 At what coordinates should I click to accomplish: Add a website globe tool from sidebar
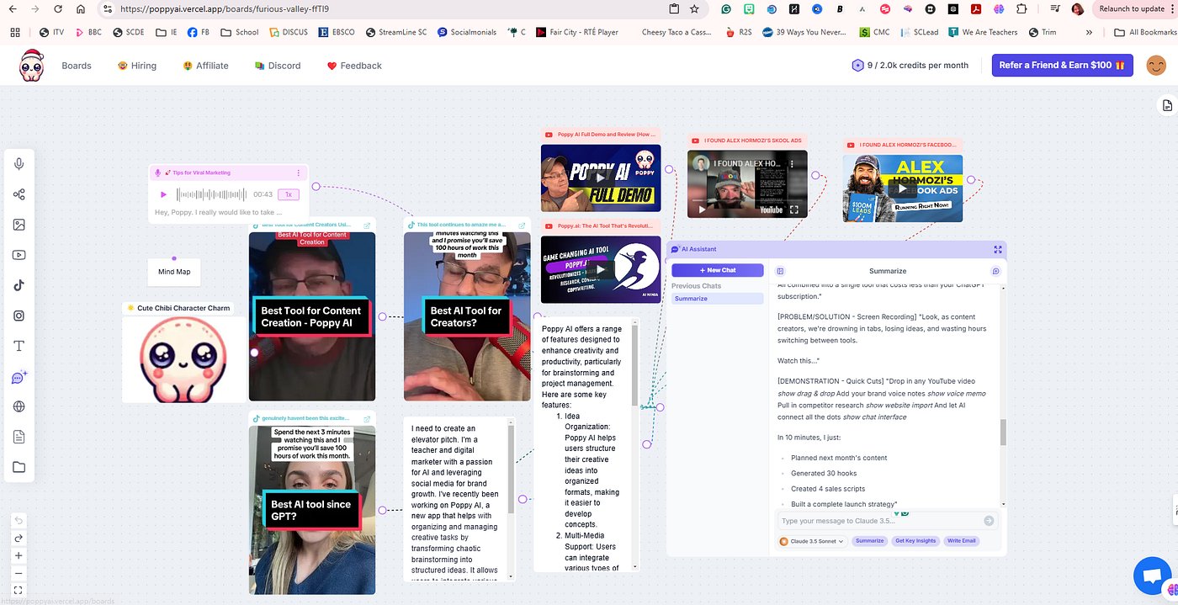pos(19,406)
